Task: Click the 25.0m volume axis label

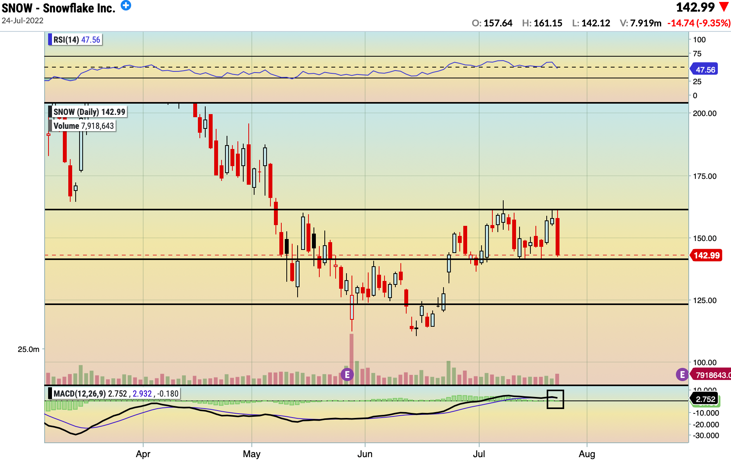Action: (29, 349)
